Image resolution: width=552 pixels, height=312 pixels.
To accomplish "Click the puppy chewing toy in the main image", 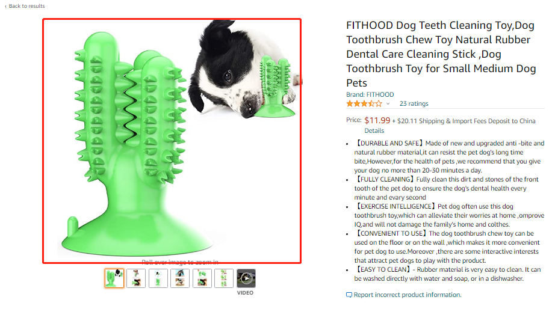I will pyautogui.click(x=244, y=70).
